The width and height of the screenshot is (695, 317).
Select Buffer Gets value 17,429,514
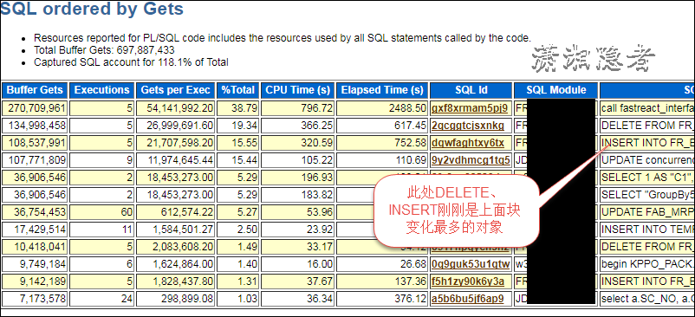coord(40,230)
